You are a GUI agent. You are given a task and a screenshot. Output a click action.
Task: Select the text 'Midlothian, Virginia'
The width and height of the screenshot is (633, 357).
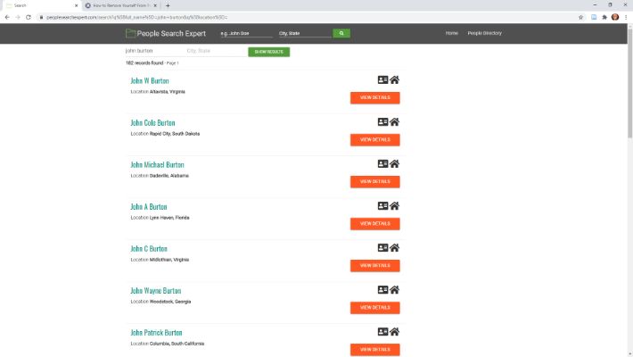(169, 260)
